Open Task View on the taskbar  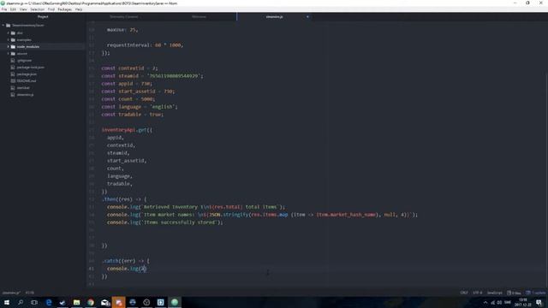pyautogui.click(x=34, y=302)
